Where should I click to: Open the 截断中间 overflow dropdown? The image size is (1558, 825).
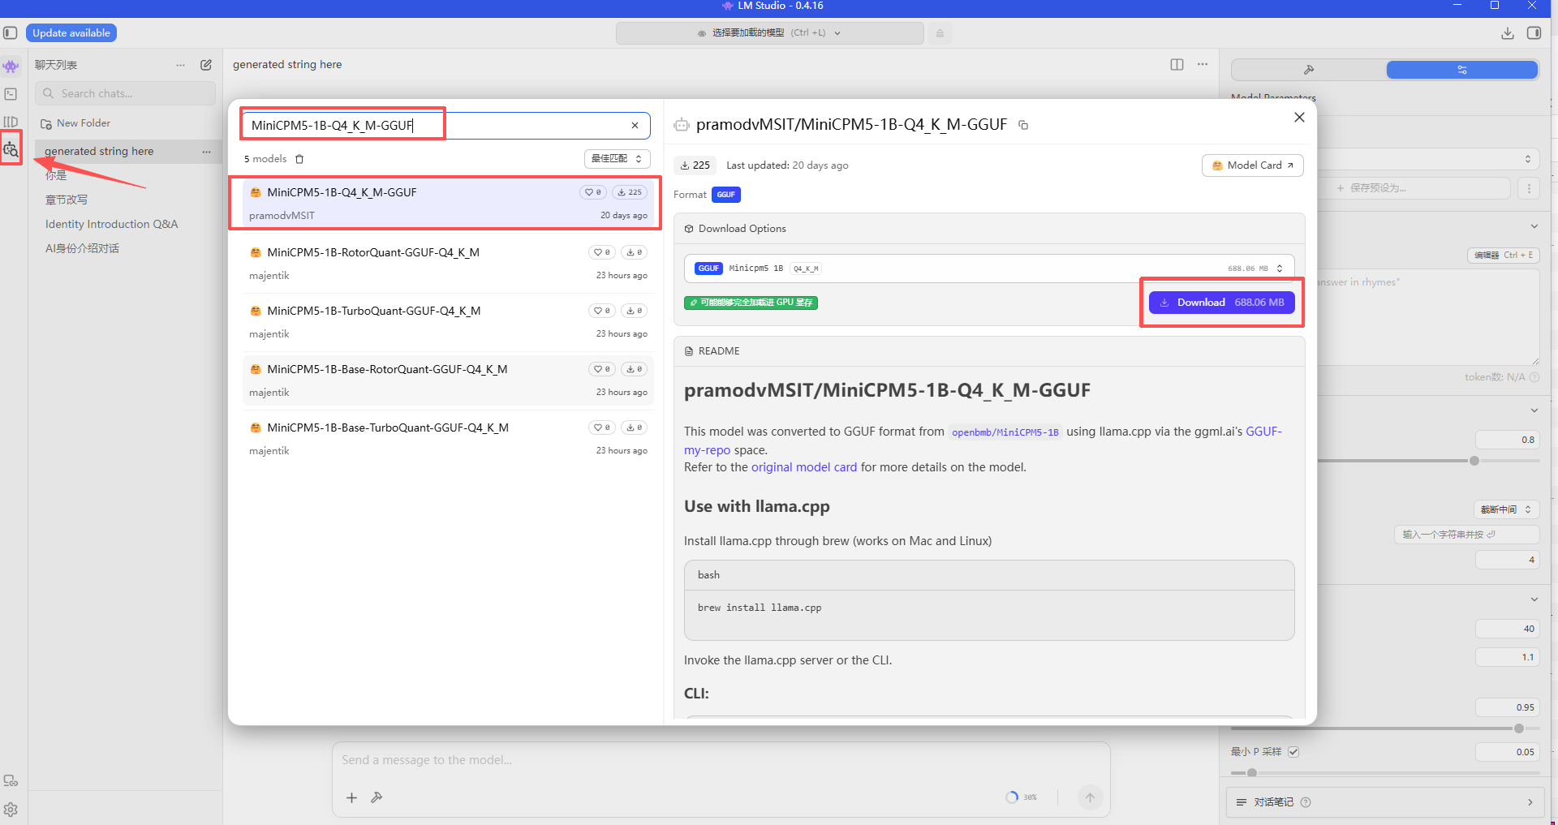click(1506, 509)
